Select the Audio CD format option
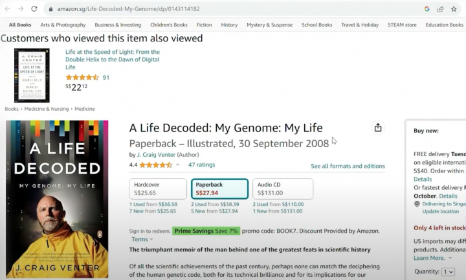This screenshot has height=280, width=466. click(x=282, y=189)
